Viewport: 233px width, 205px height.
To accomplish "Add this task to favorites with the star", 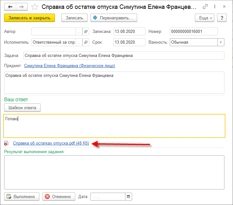I will 35,7.
